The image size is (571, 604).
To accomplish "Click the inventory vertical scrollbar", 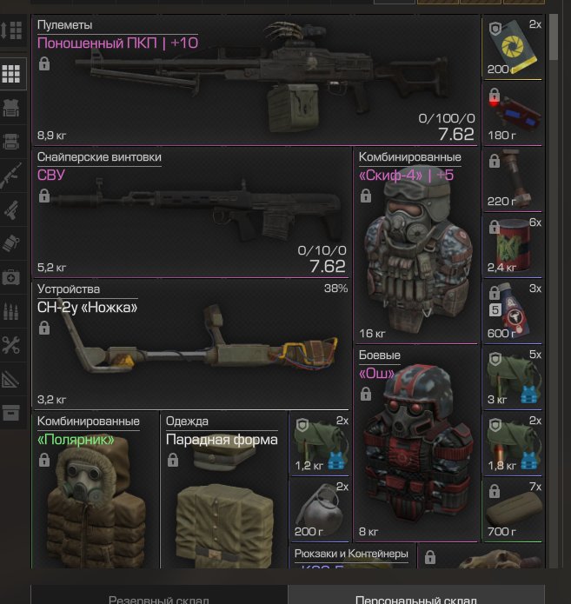I will tap(554, 37).
